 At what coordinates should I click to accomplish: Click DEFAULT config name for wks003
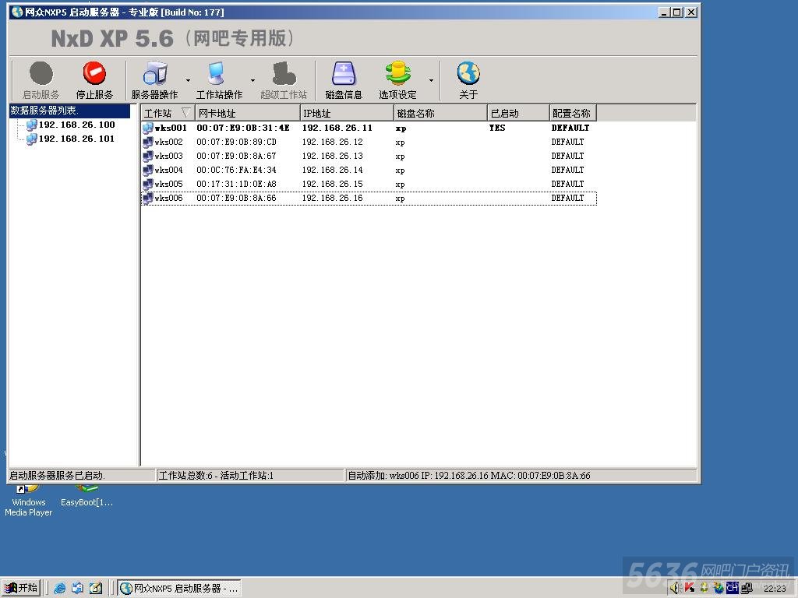567,156
